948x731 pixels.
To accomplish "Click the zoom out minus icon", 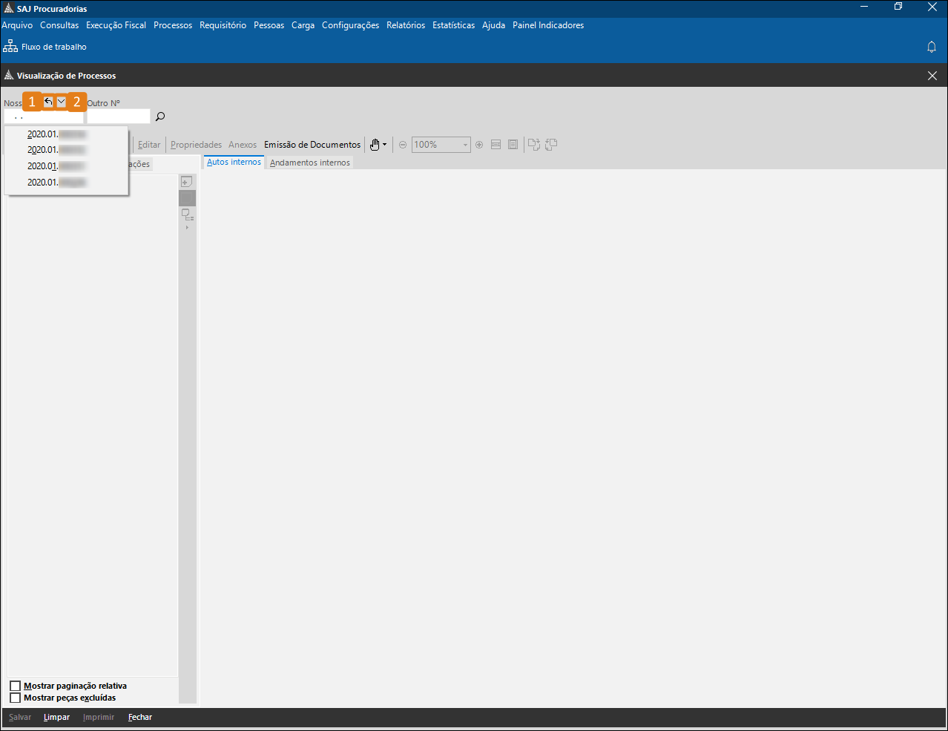I will coord(403,145).
